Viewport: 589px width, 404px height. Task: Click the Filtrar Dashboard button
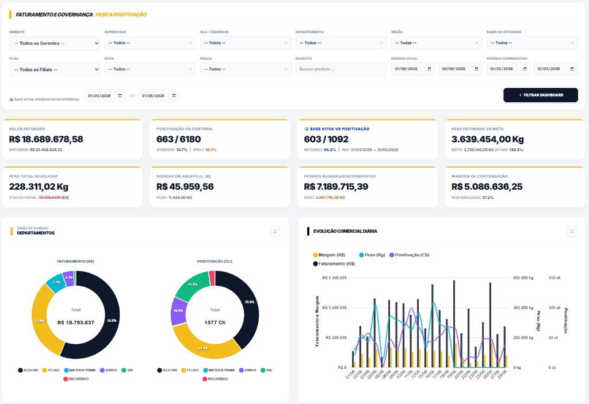[x=541, y=95]
